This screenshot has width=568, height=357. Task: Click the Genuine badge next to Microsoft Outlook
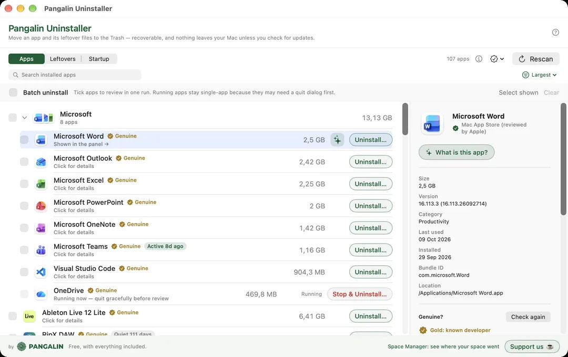pyautogui.click(x=130, y=158)
